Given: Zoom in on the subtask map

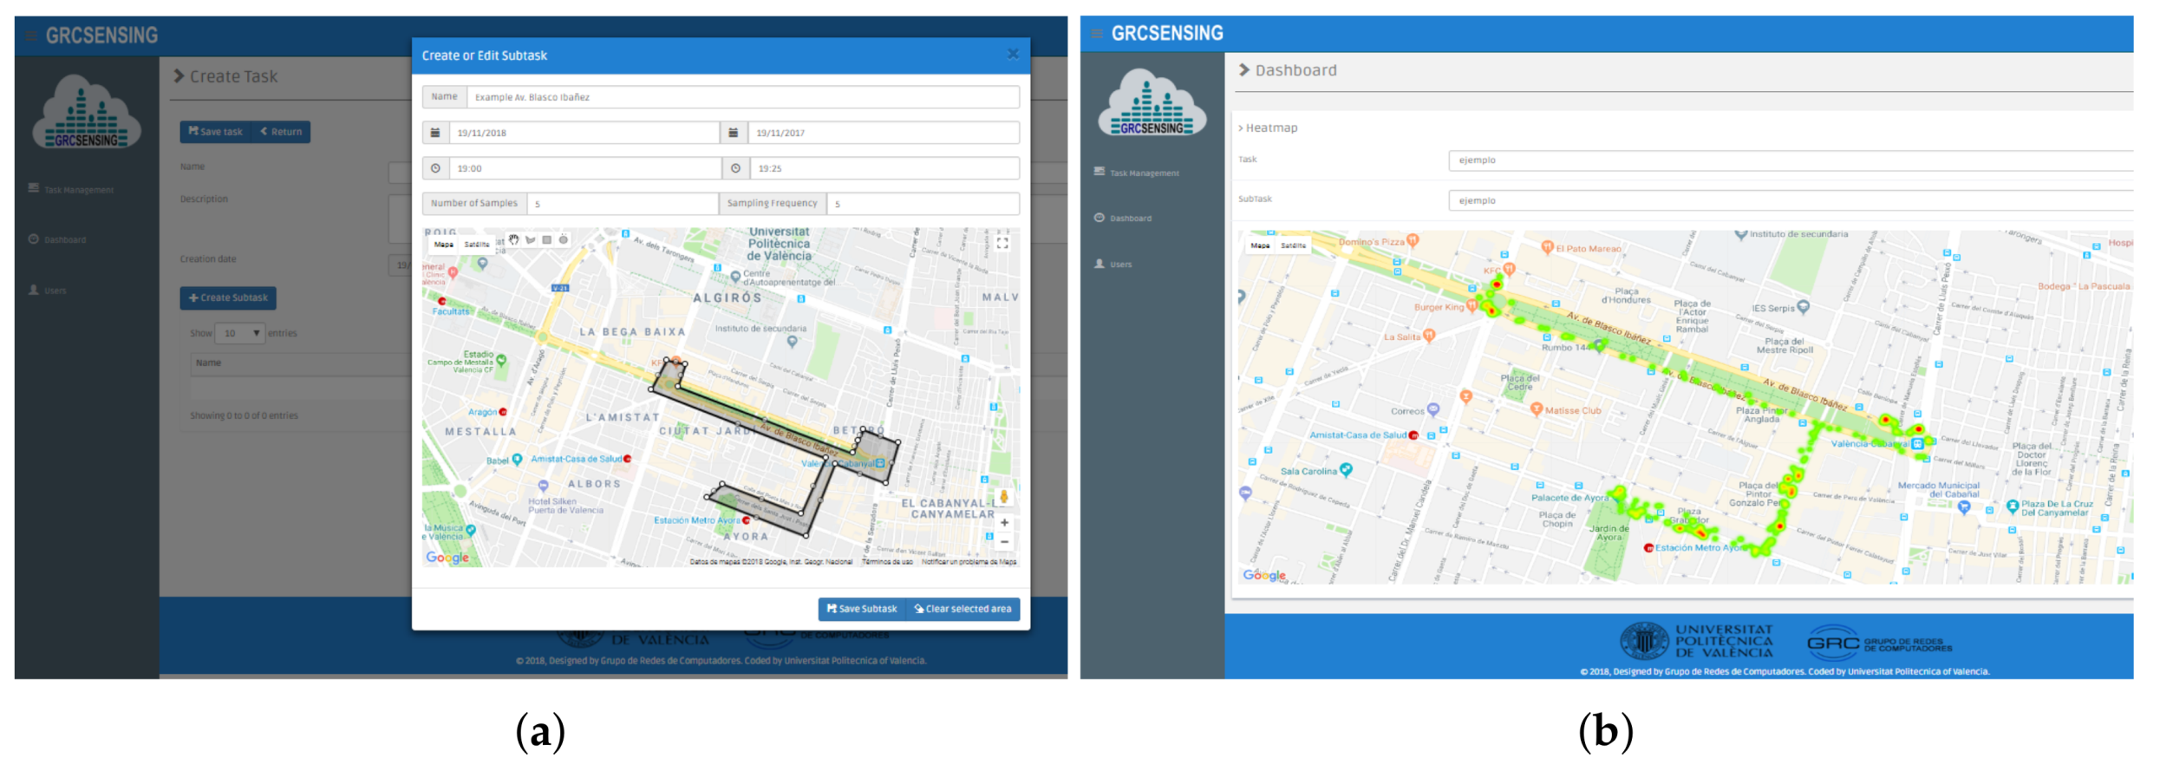Looking at the screenshot, I should tap(1004, 523).
